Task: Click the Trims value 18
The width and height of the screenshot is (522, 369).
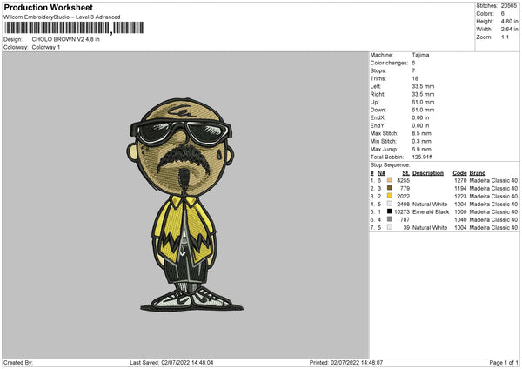Action: click(x=415, y=78)
